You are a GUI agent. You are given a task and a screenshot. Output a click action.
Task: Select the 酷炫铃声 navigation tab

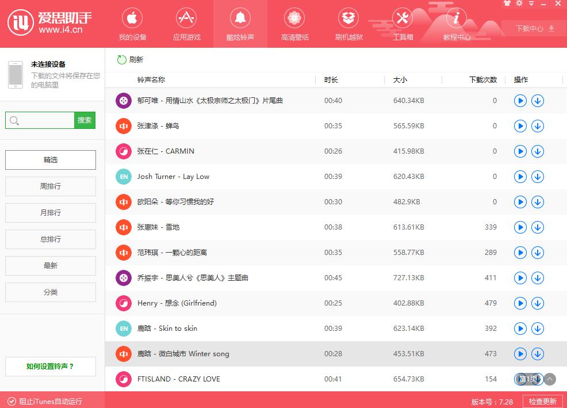tap(240, 24)
